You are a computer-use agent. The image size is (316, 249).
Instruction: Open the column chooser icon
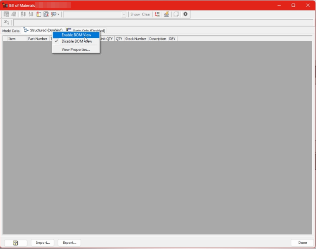(39, 14)
